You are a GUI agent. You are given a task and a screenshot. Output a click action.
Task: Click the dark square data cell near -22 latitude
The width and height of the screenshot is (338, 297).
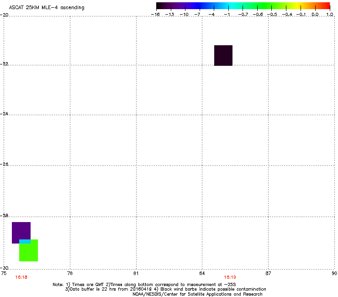[223, 55]
